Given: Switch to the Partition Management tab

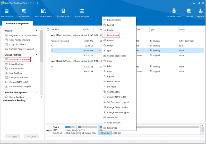Looking at the screenshot, I should (17, 23).
